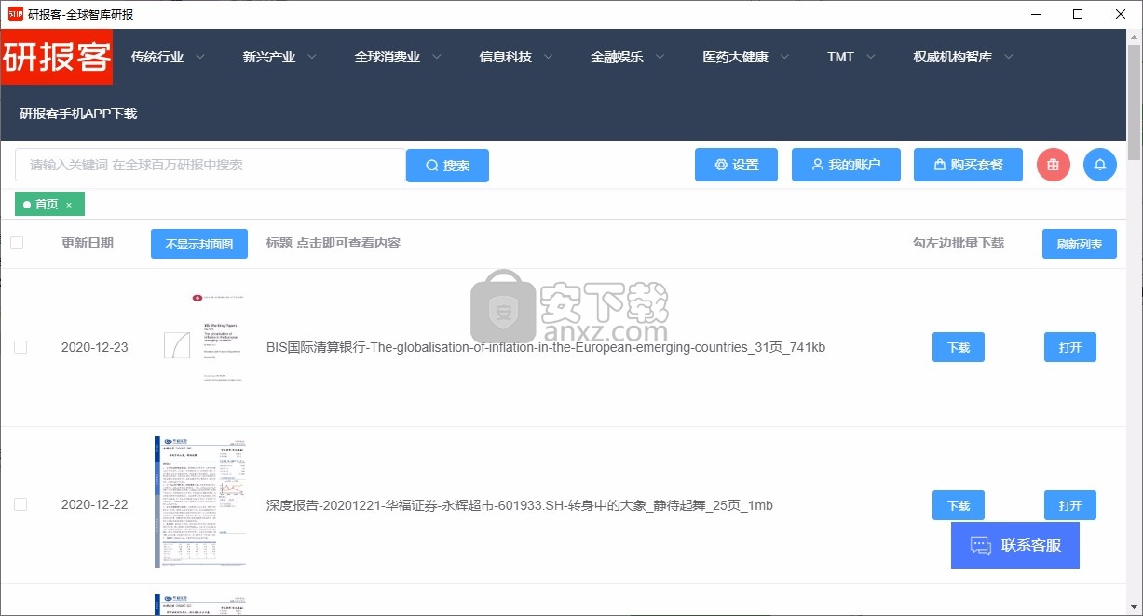
Task: Open the 深度报告 永辉超市 report title
Action: coord(520,505)
